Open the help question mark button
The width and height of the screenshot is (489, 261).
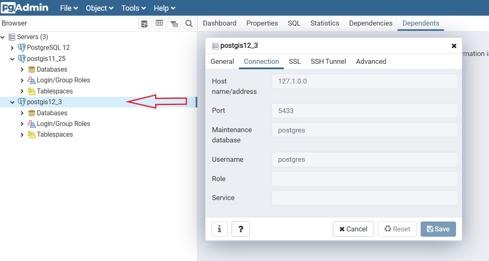point(241,229)
